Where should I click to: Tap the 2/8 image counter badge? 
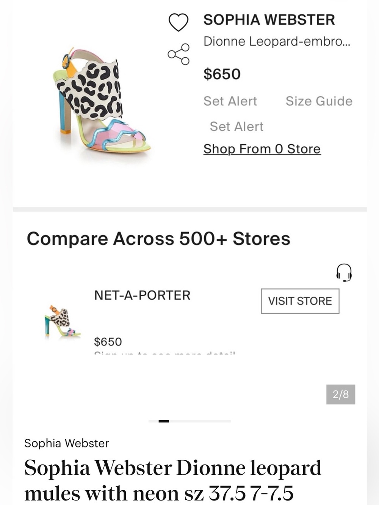click(x=341, y=394)
